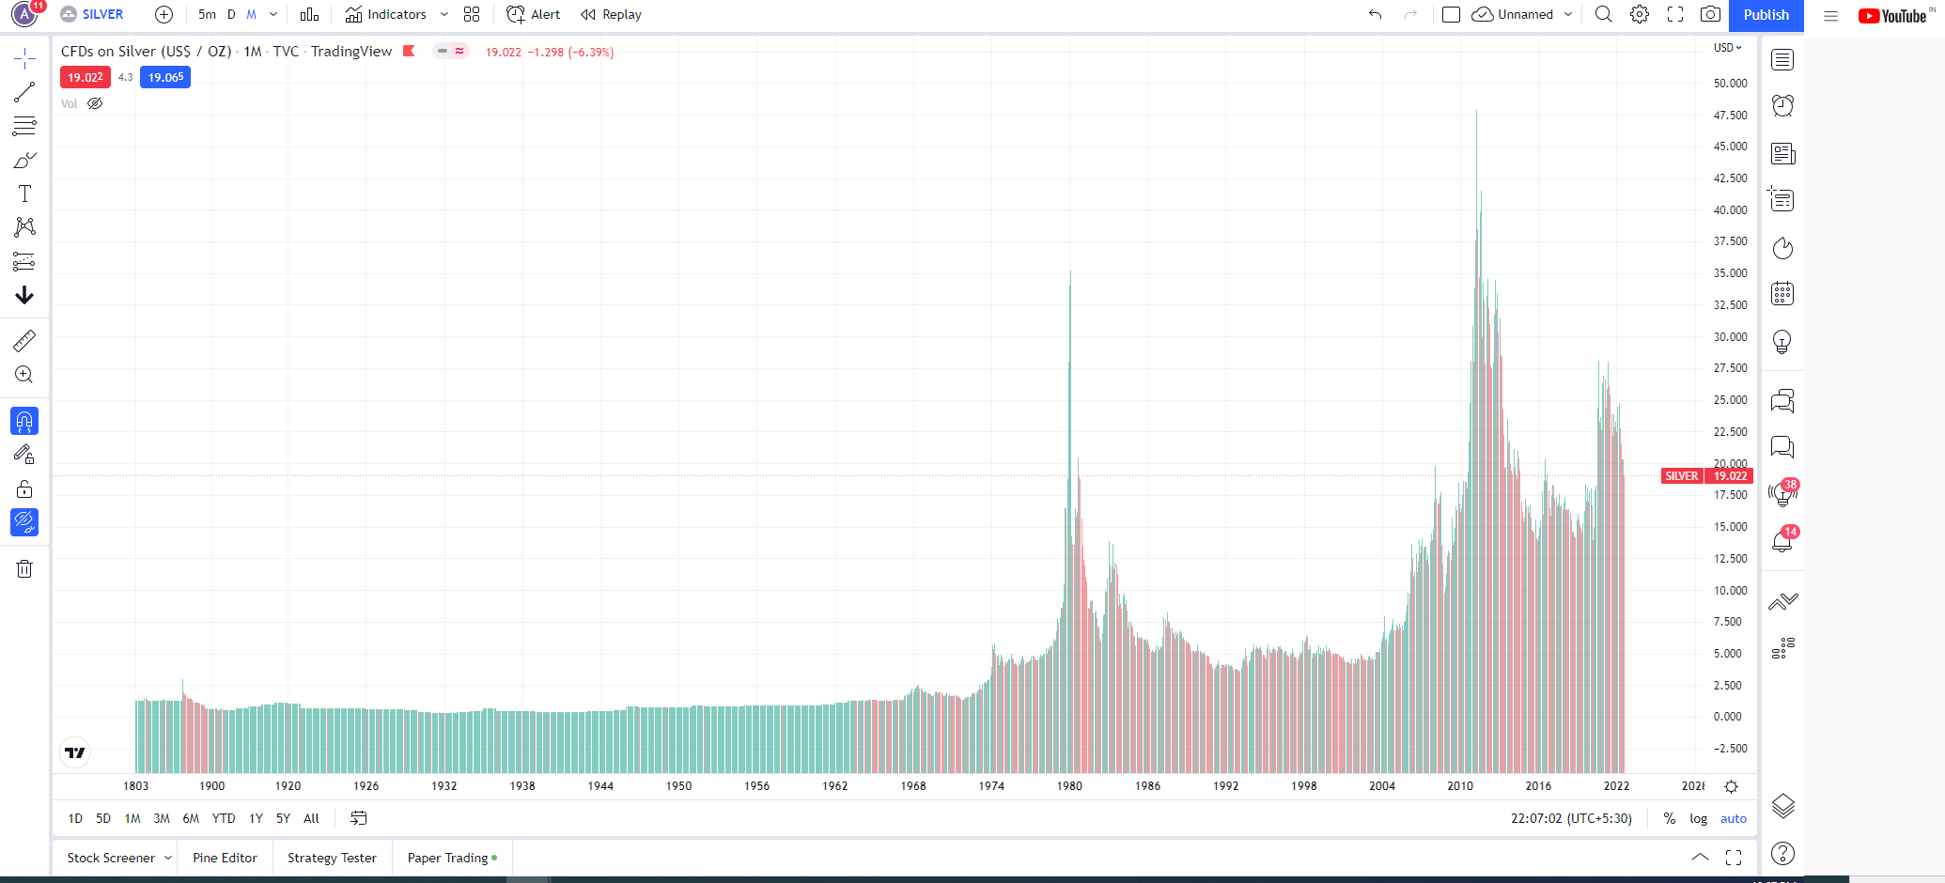
Task: Switch to daily D timeframe
Action: pos(231,14)
